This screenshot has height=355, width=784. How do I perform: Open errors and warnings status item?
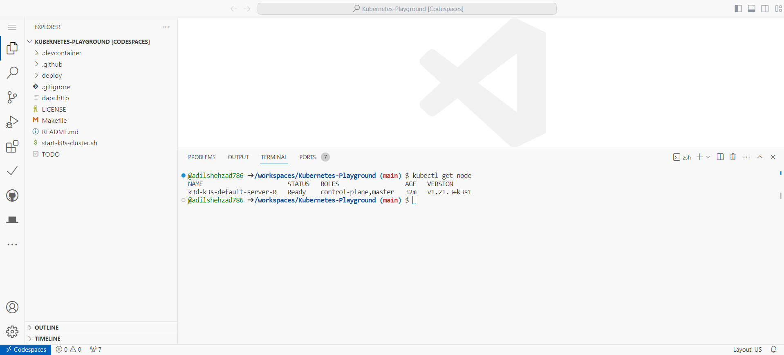[69, 350]
